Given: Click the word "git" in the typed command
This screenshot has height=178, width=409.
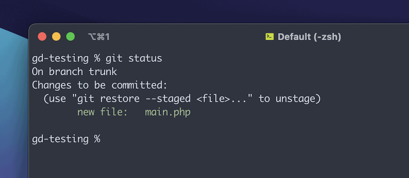Looking at the screenshot, I should click(x=114, y=59).
